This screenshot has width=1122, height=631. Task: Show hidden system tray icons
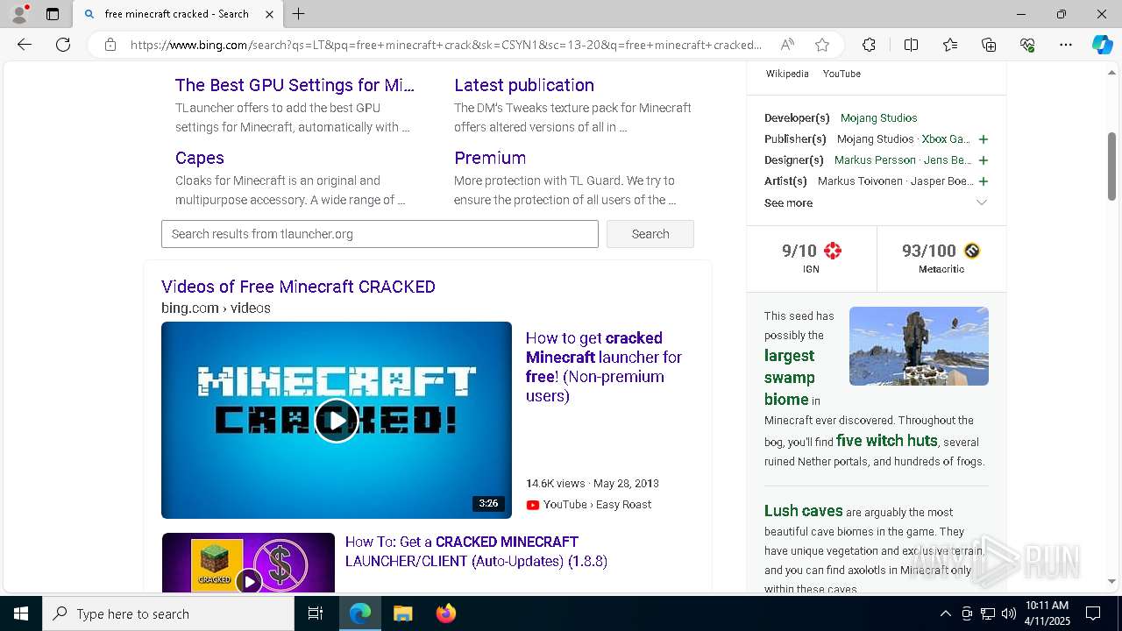tap(945, 613)
